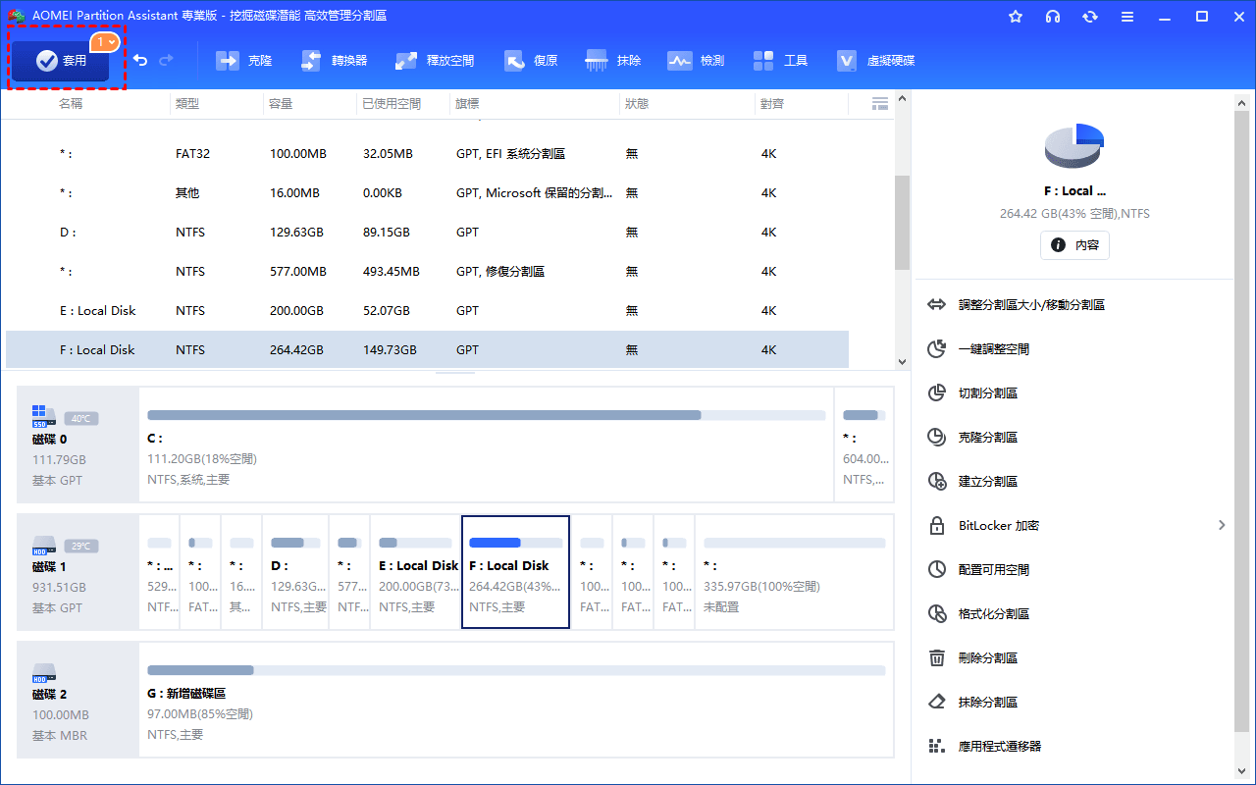Open the 抹除 wipe tool
This screenshot has height=785, width=1256.
click(613, 61)
